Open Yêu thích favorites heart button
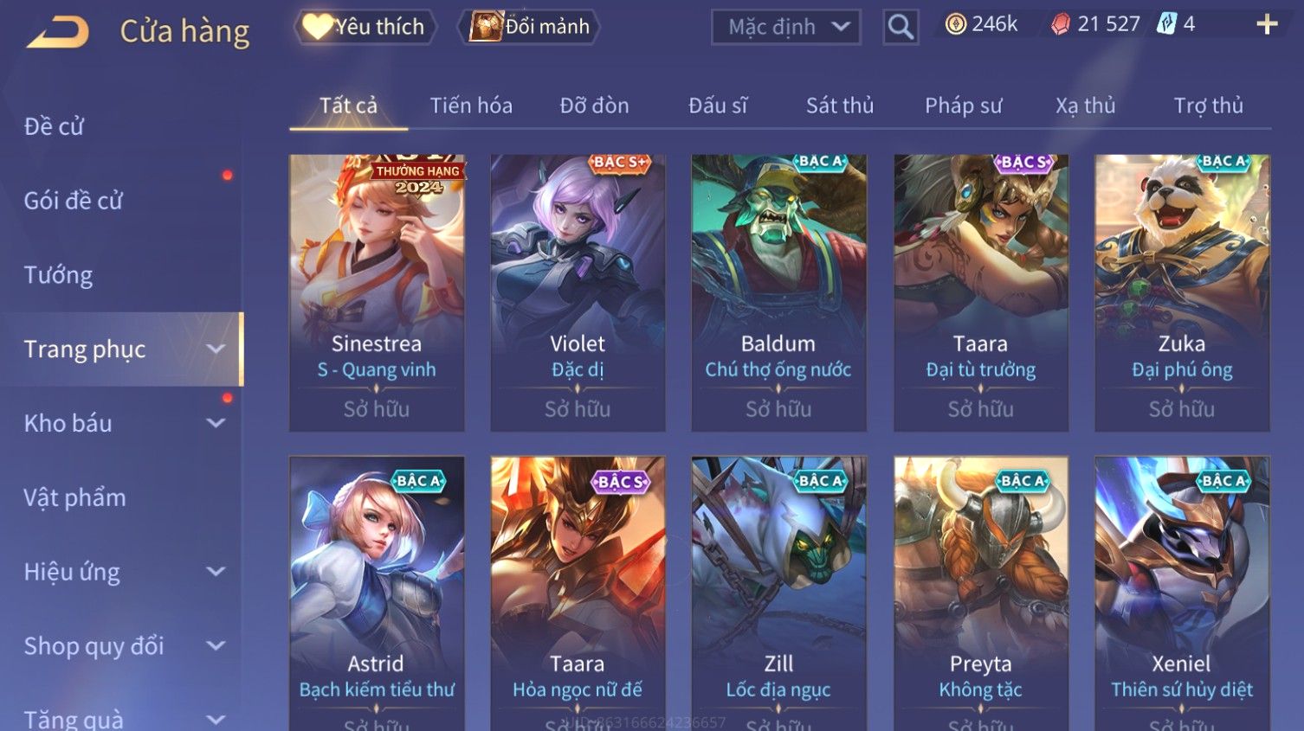Viewport: 1304px width, 731px height. (x=364, y=27)
